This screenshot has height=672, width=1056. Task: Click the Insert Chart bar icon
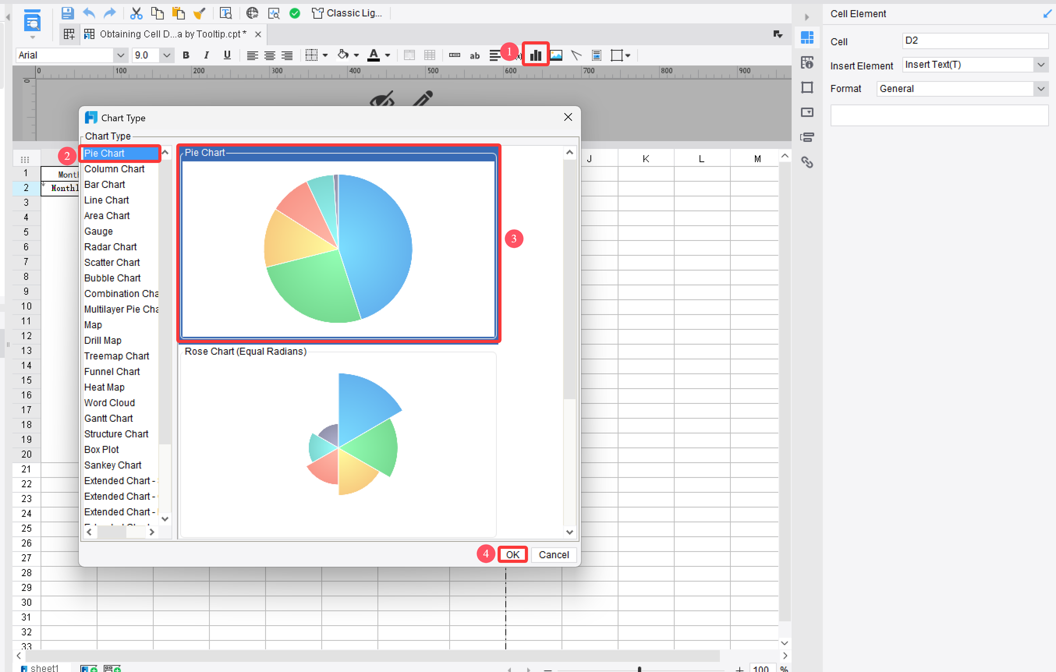pyautogui.click(x=535, y=55)
